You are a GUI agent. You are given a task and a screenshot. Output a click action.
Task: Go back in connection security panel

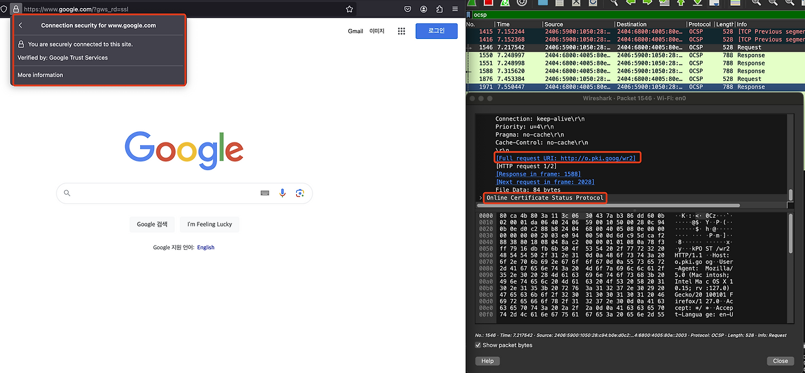click(21, 26)
